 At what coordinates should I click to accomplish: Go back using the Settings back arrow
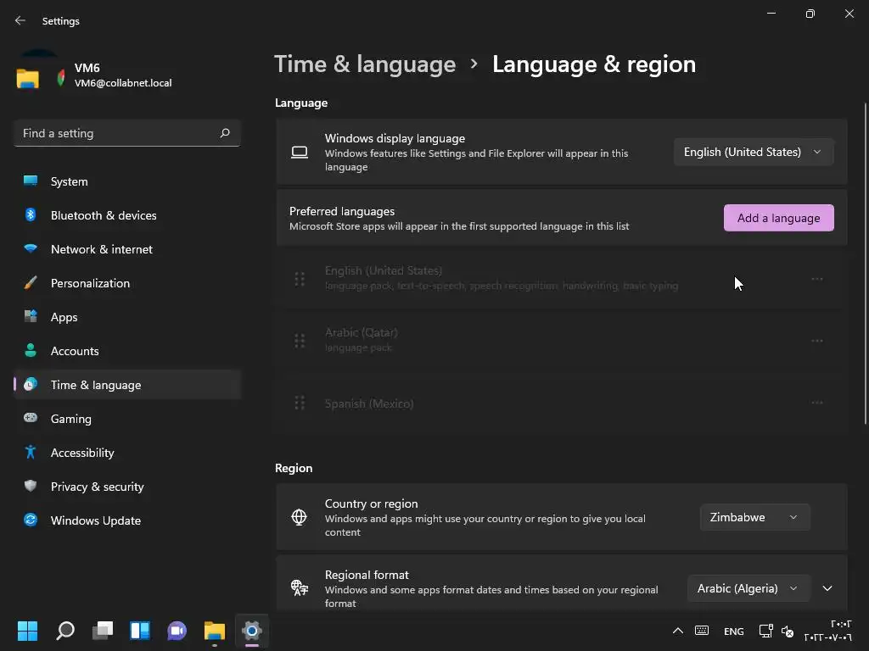[20, 20]
